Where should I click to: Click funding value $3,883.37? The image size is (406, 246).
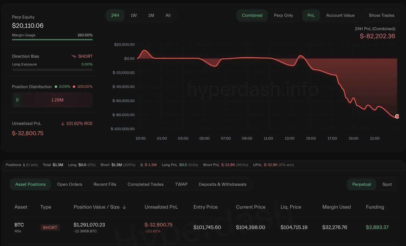point(377,227)
